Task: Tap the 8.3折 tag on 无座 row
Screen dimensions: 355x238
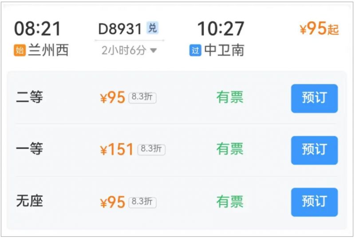Action: (142, 202)
